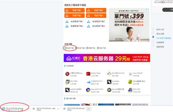Click the download icon beside 联通高速下载3
The width and height of the screenshot is (173, 112).
(x=67, y=26)
